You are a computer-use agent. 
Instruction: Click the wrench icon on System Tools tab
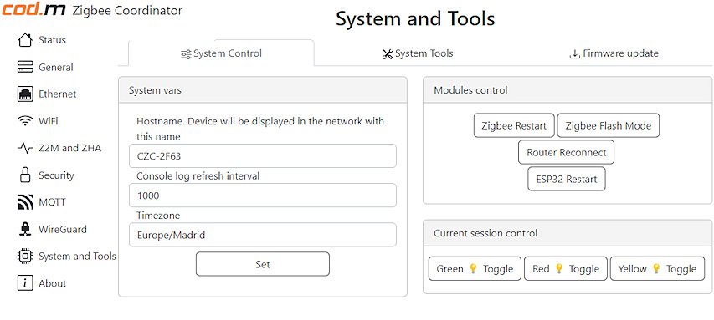[x=387, y=54]
